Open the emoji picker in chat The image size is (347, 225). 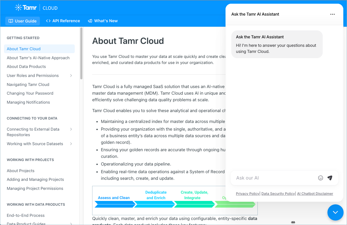coord(321,178)
